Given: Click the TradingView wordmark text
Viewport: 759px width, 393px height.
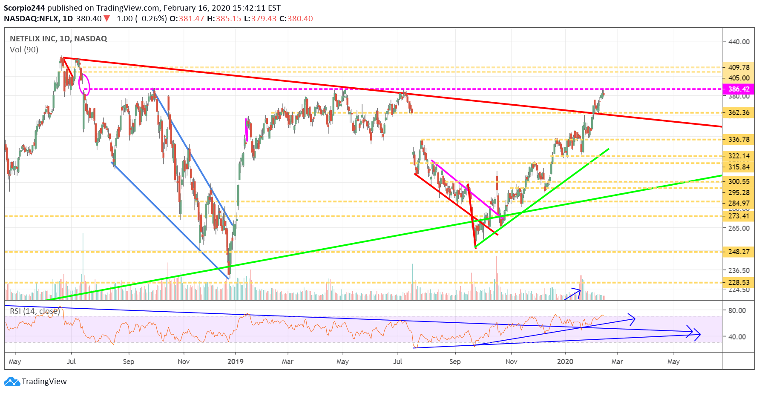Looking at the screenshot, I should [x=44, y=382].
